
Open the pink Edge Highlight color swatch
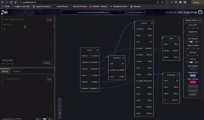193,82
